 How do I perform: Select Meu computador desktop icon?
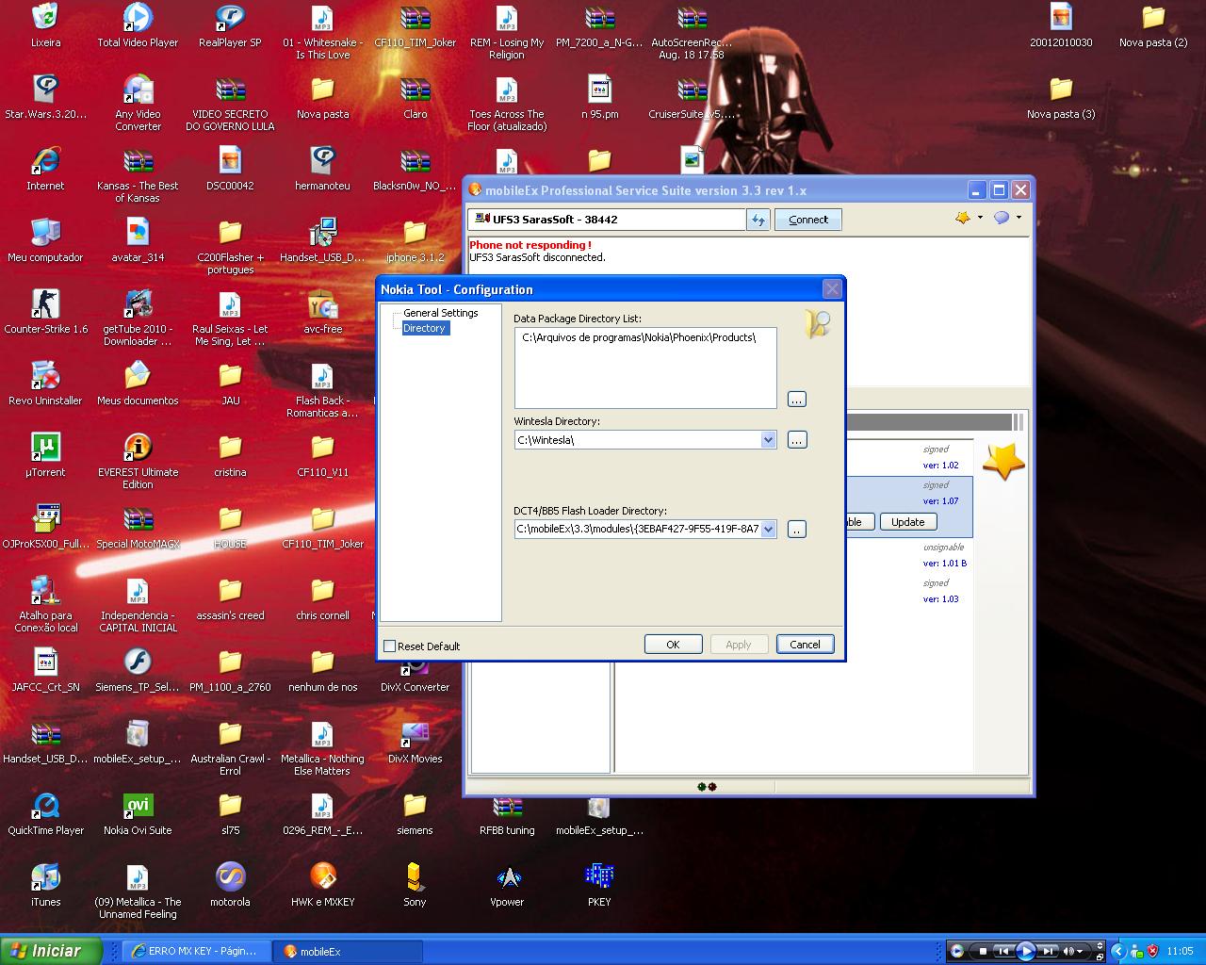[x=45, y=242]
